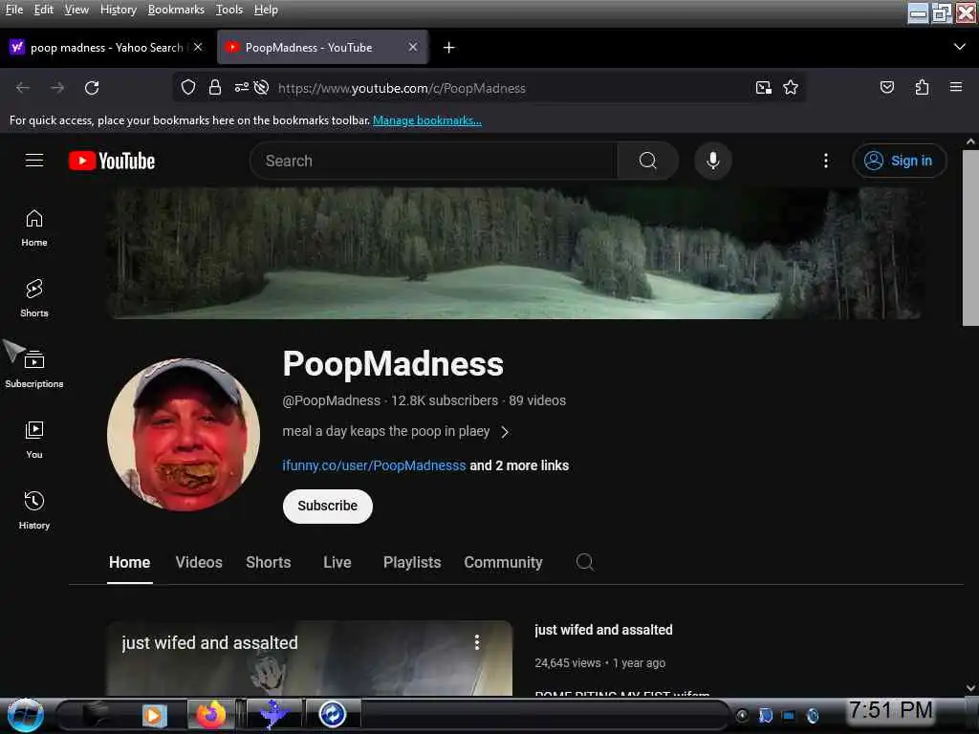This screenshot has height=734, width=979.
Task: Expand the channel description chevron
Action: 505,432
